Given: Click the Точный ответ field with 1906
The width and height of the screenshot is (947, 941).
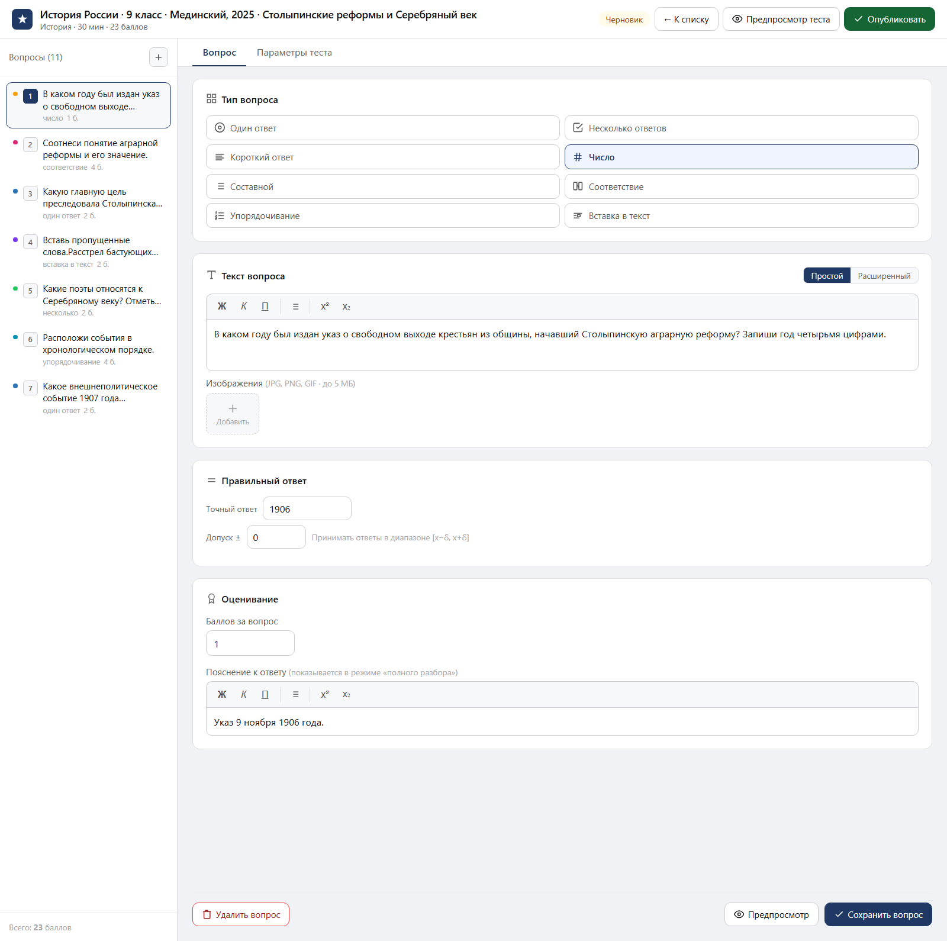Looking at the screenshot, I should [307, 509].
